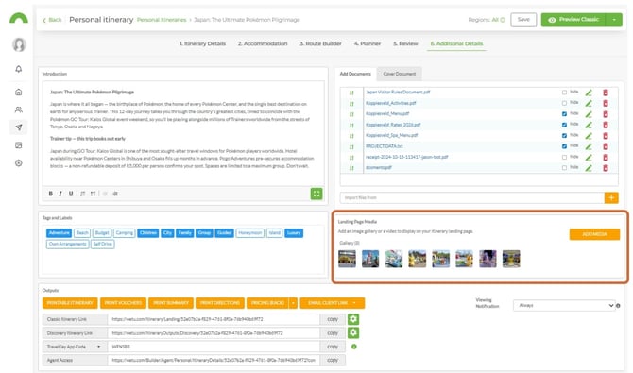Open Pricing dropdown arrow
Image resolution: width=633 pixels, height=373 pixels.
click(294, 303)
